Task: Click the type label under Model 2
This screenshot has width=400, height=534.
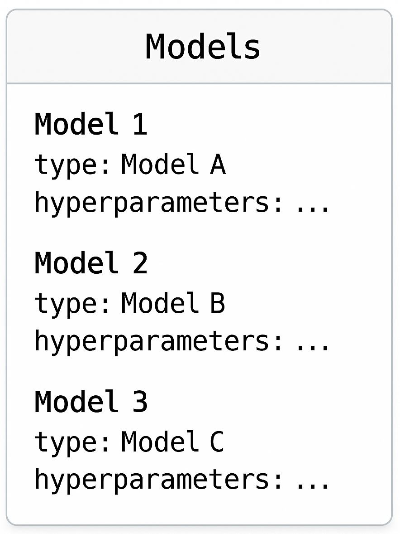Action: point(72,304)
